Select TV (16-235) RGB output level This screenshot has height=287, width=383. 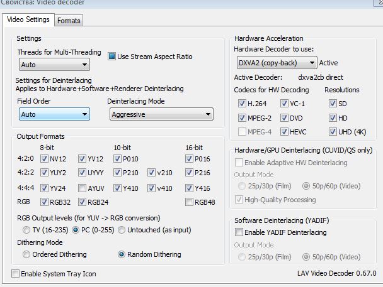coord(26,230)
